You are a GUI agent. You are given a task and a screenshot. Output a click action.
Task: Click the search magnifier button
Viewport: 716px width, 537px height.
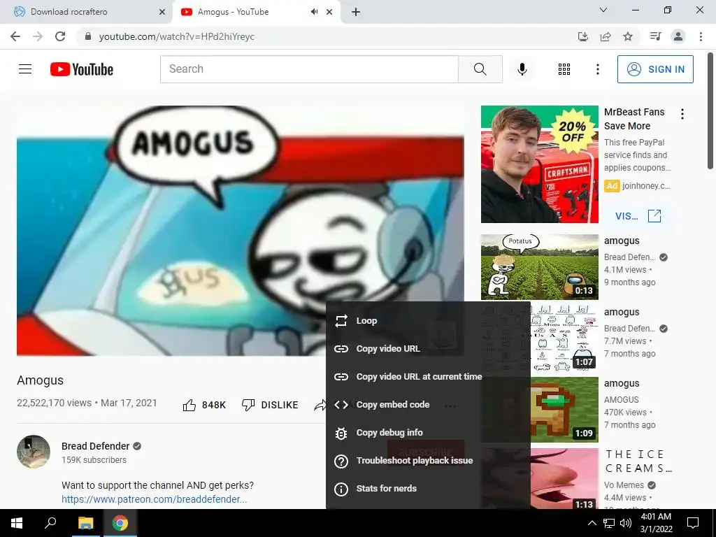point(480,69)
